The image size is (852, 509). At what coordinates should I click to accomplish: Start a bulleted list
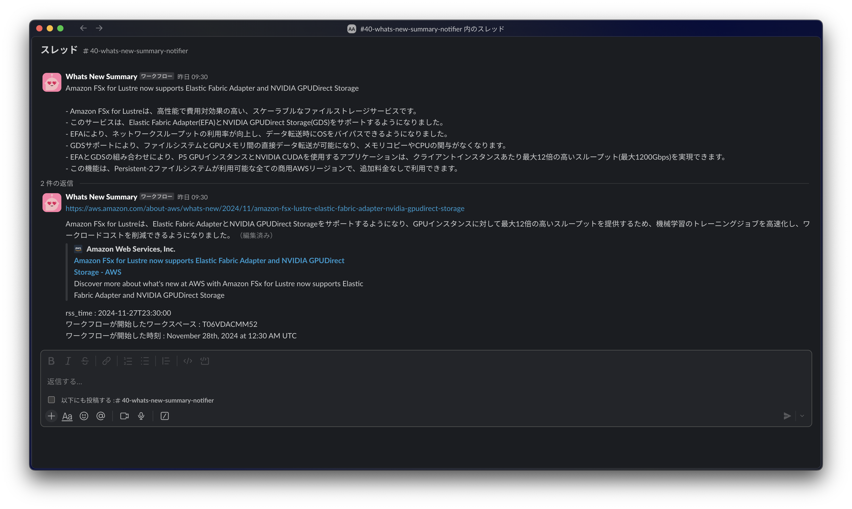pos(145,361)
